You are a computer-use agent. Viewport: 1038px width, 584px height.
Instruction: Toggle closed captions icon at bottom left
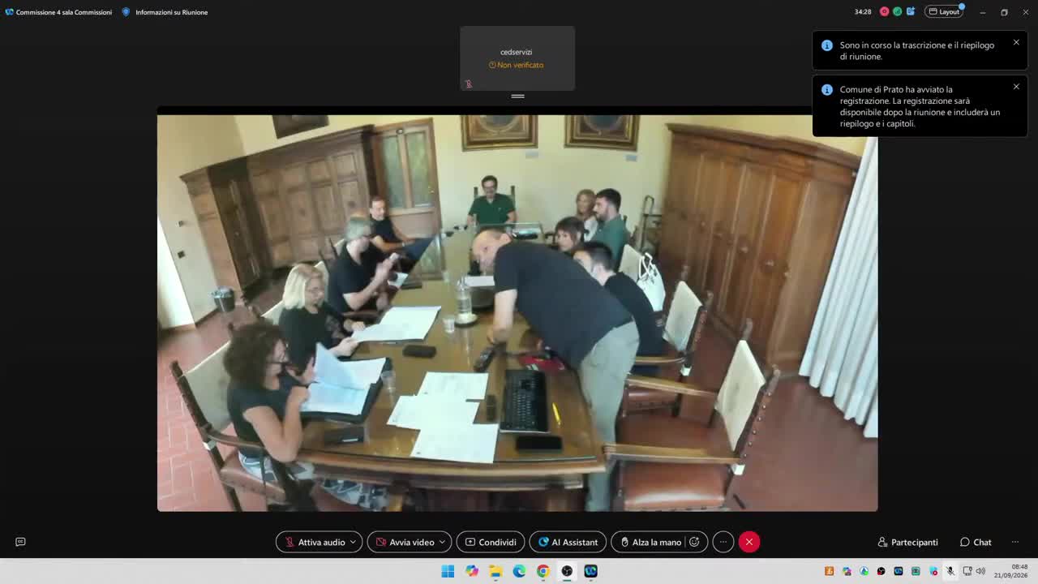(x=20, y=542)
